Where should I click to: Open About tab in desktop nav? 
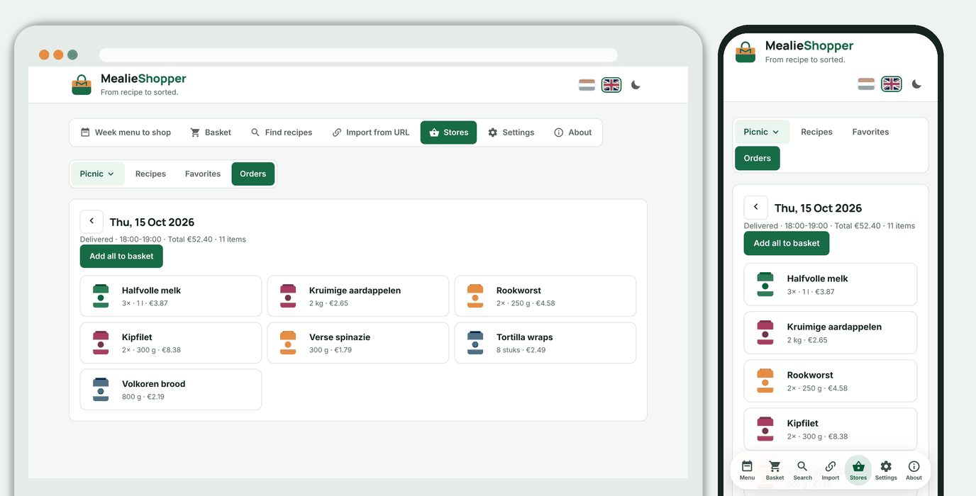pos(573,133)
